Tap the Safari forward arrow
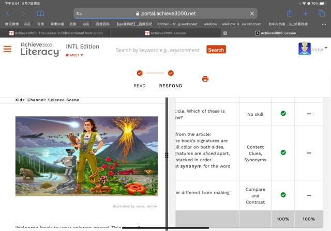 (x=23, y=13)
